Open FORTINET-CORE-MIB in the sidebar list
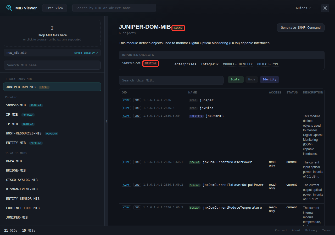 (x=52, y=208)
